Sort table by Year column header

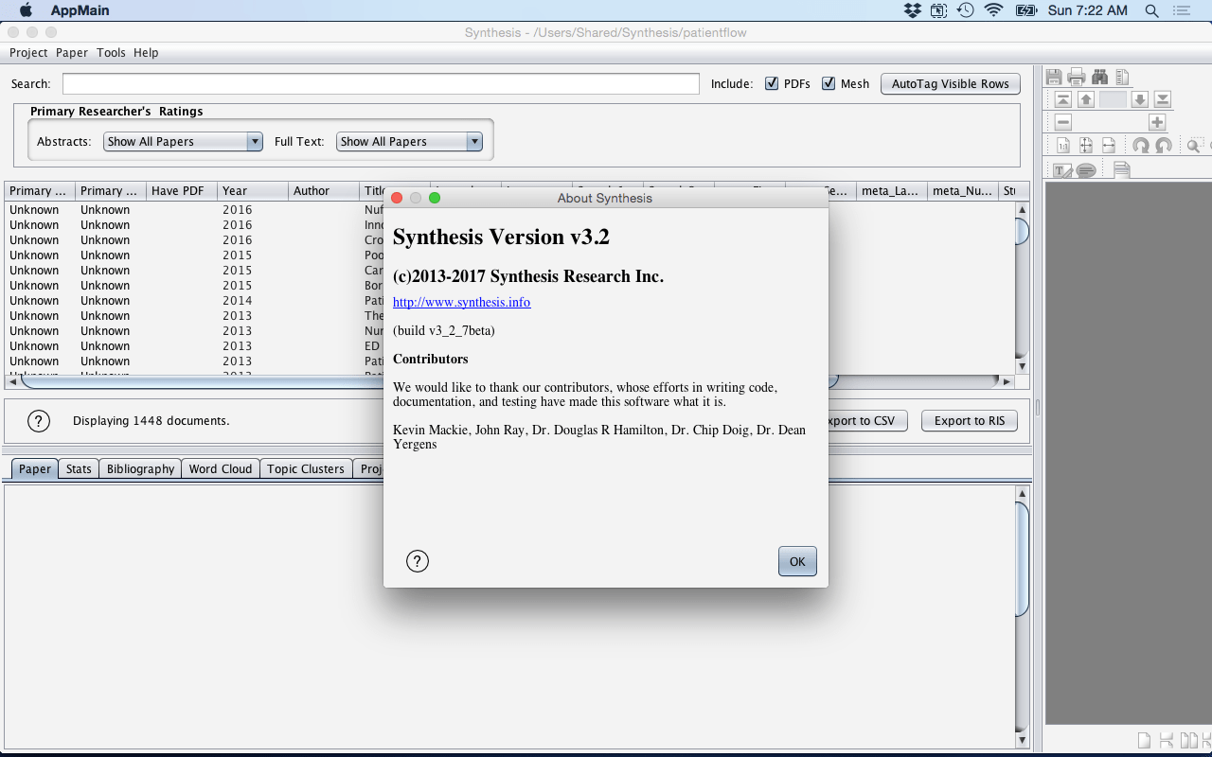(253, 190)
